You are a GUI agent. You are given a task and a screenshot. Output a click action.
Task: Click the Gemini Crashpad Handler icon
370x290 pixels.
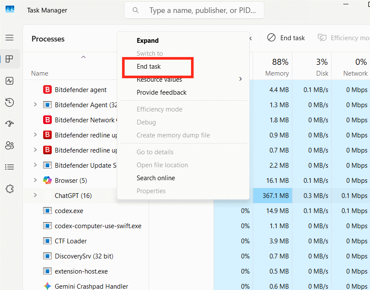(47, 286)
